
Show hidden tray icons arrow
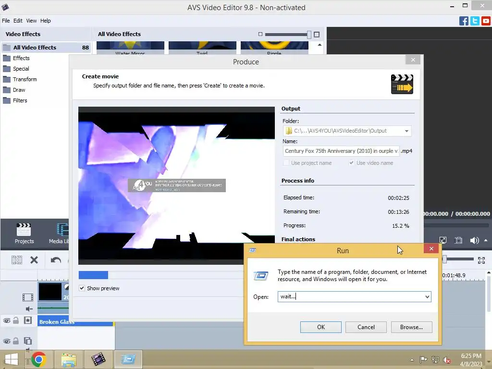click(x=412, y=360)
